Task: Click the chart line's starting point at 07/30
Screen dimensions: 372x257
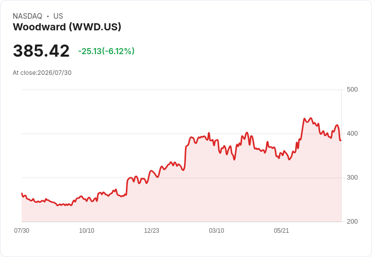Action: [22, 193]
